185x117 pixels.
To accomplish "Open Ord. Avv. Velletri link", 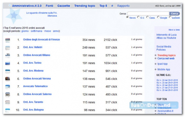I will point(33,47).
